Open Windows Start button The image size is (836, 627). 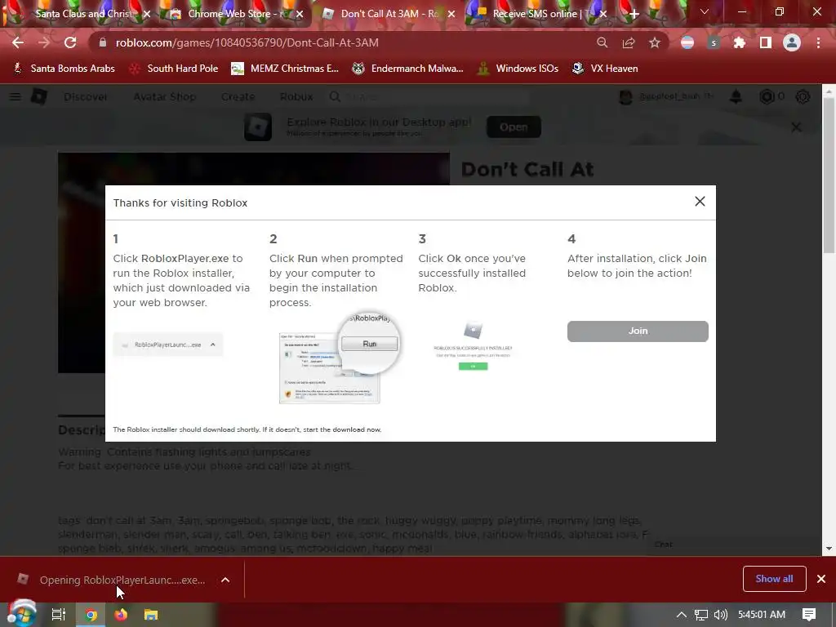click(x=21, y=614)
